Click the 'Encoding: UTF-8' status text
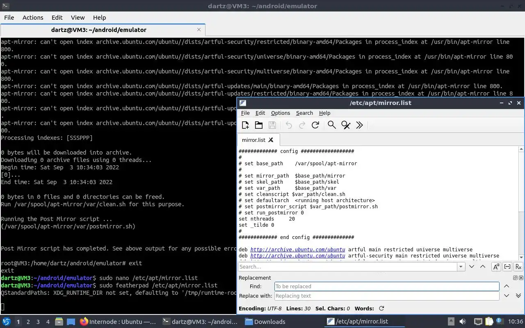 pos(260,308)
